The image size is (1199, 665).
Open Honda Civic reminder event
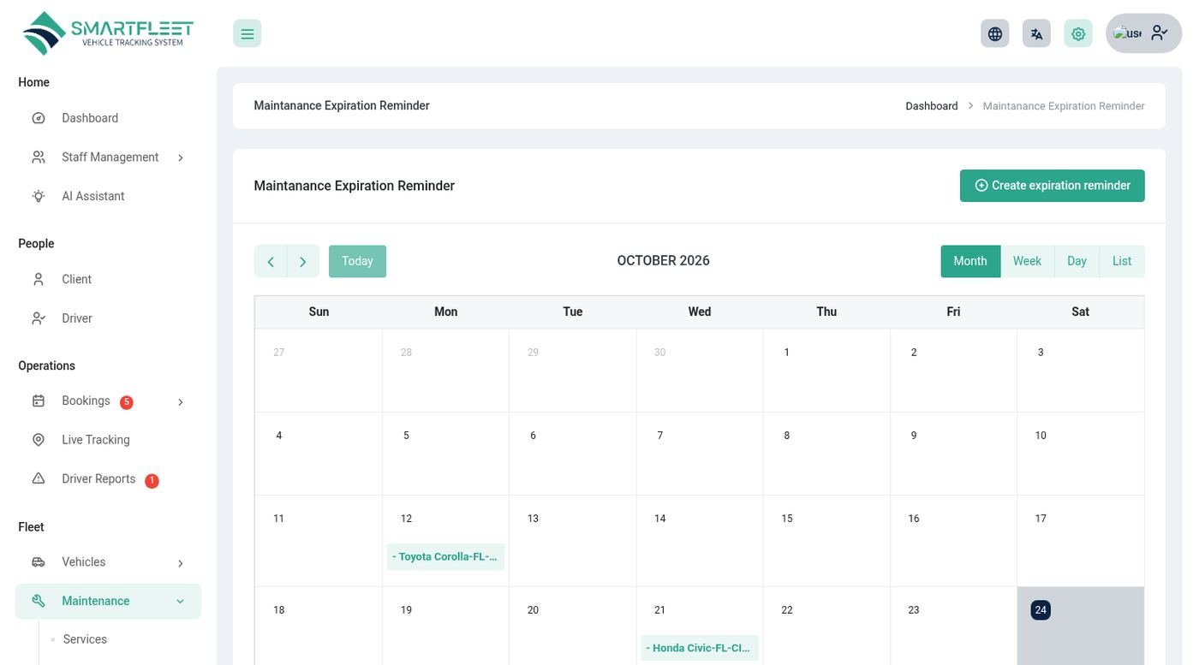click(x=700, y=648)
